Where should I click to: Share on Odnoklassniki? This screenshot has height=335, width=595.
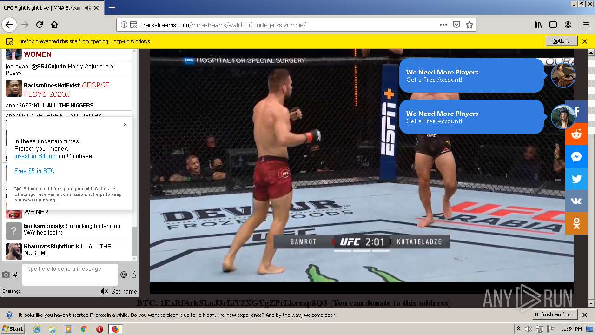[576, 223]
